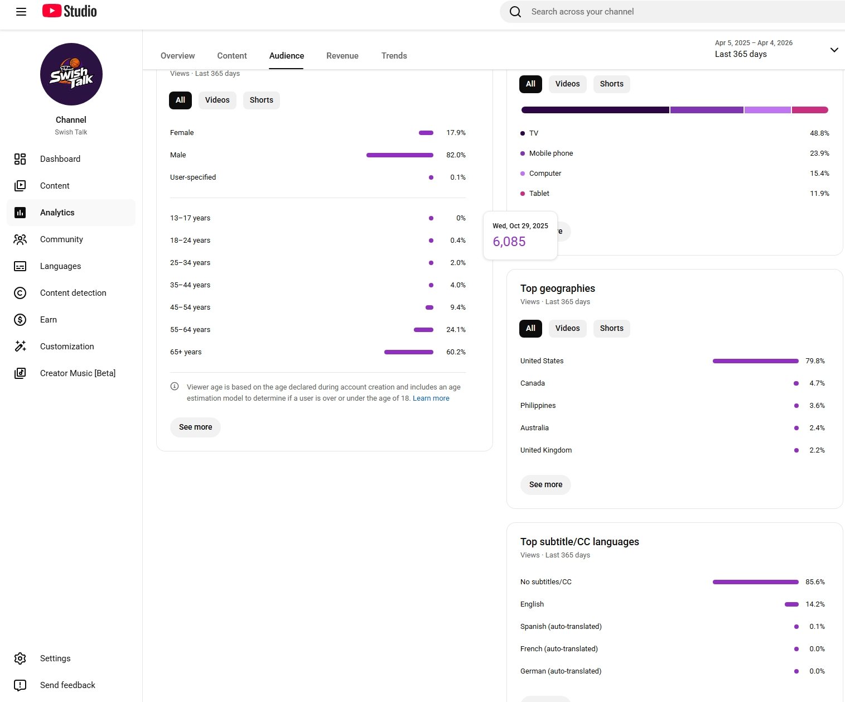Viewport: 845px width, 702px height.
Task: Click the YouTube Studio logo
Action: point(70,11)
